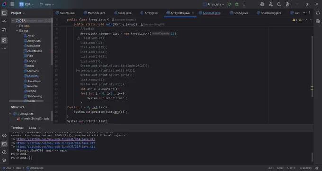Open the main branch dropdown
322x171 pixels.
tap(47, 4)
